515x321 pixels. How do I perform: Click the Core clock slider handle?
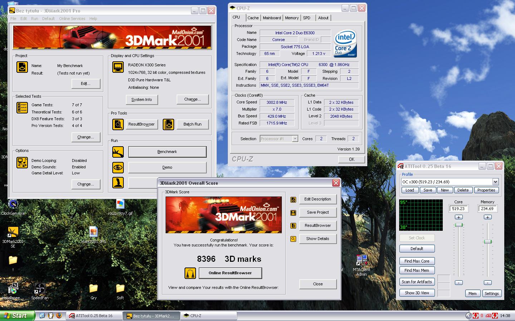459,225
